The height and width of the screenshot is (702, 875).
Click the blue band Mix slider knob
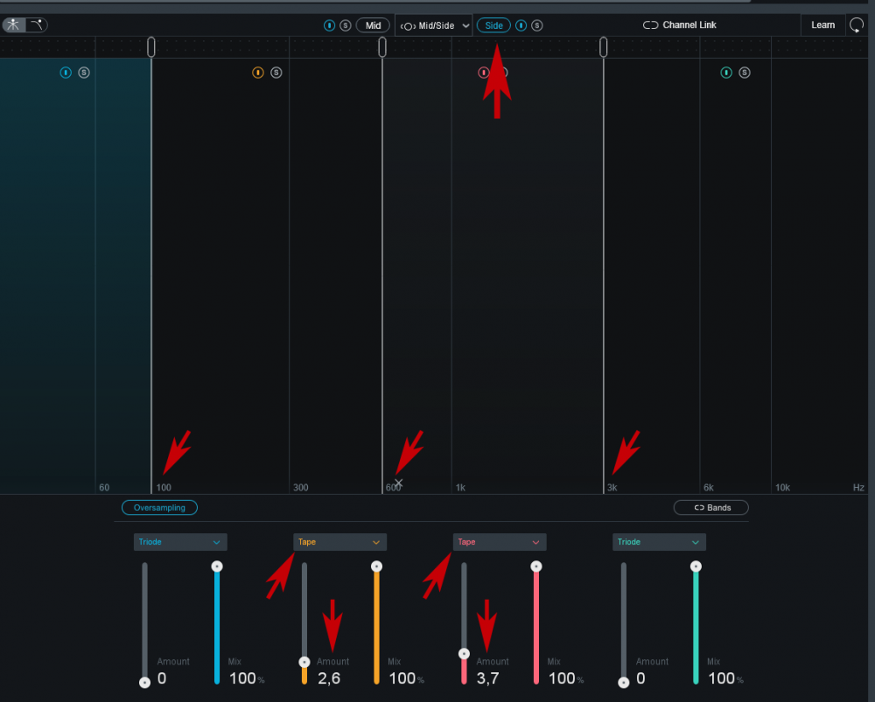(x=217, y=566)
